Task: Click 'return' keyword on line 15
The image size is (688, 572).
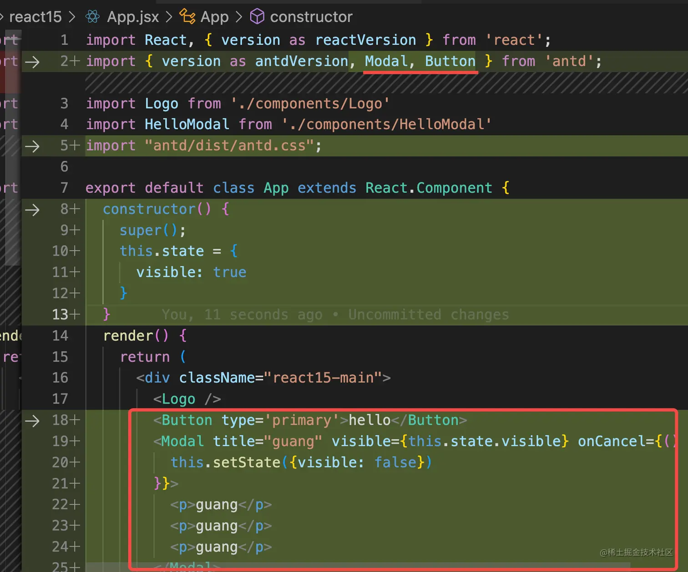Action: coord(145,357)
